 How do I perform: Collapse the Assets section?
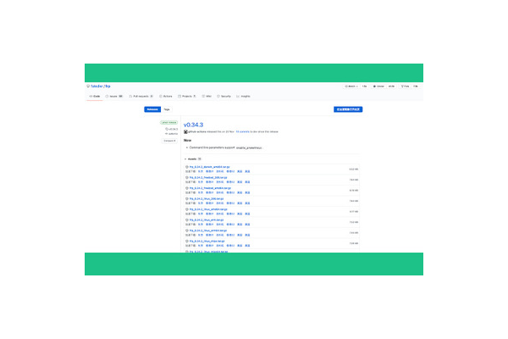click(185, 158)
